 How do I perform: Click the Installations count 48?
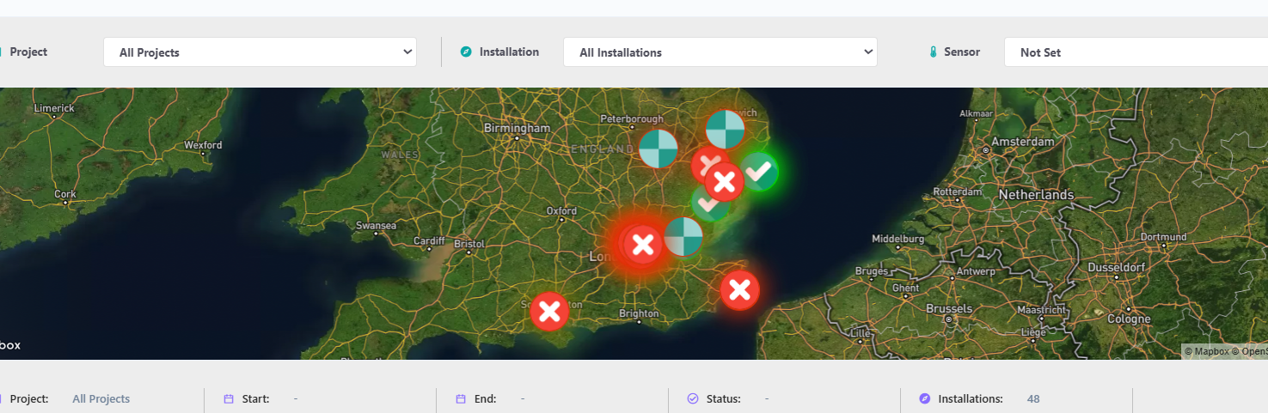point(1033,399)
